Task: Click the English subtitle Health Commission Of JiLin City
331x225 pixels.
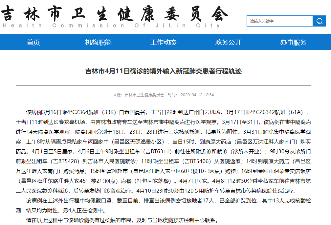Action: (x=111, y=26)
